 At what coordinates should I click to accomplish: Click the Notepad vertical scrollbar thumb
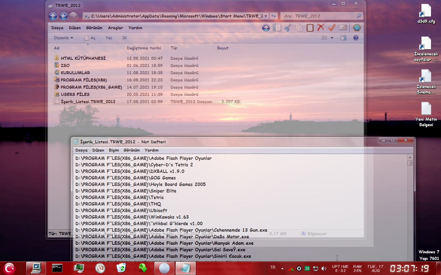pyautogui.click(x=410, y=163)
